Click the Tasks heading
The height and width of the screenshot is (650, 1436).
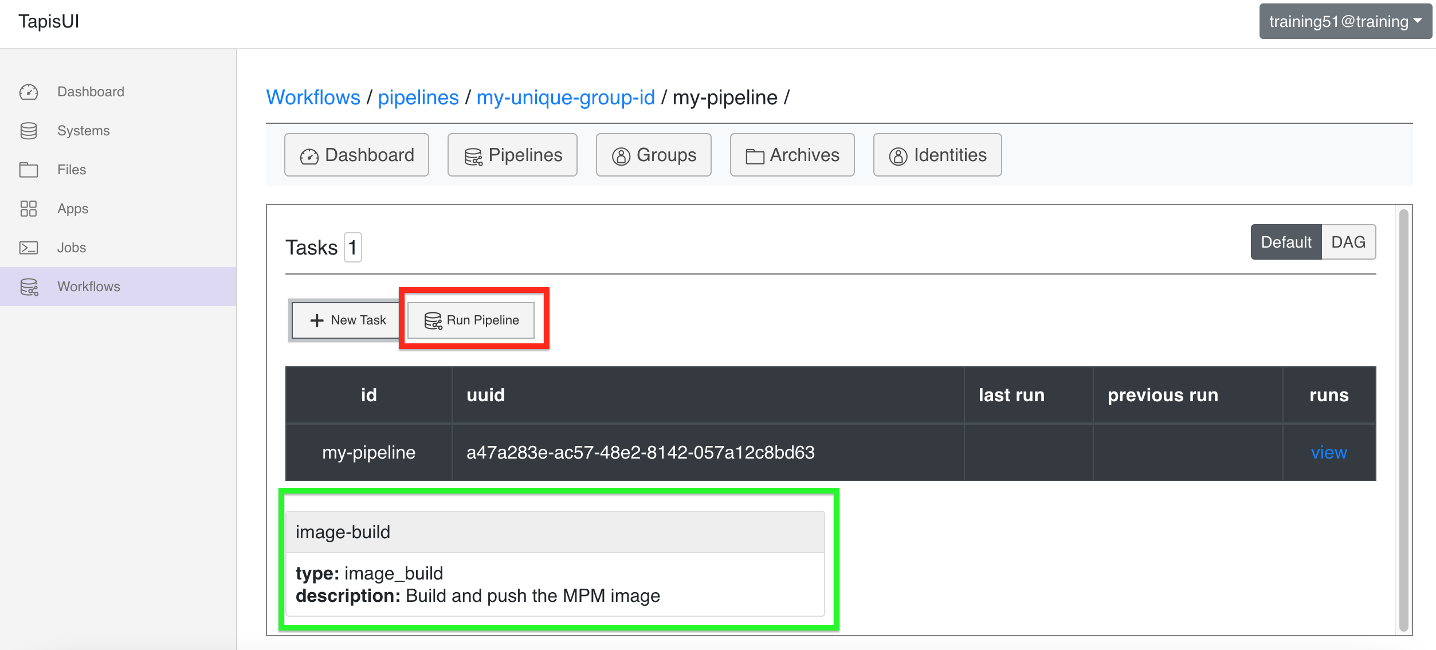(x=312, y=248)
